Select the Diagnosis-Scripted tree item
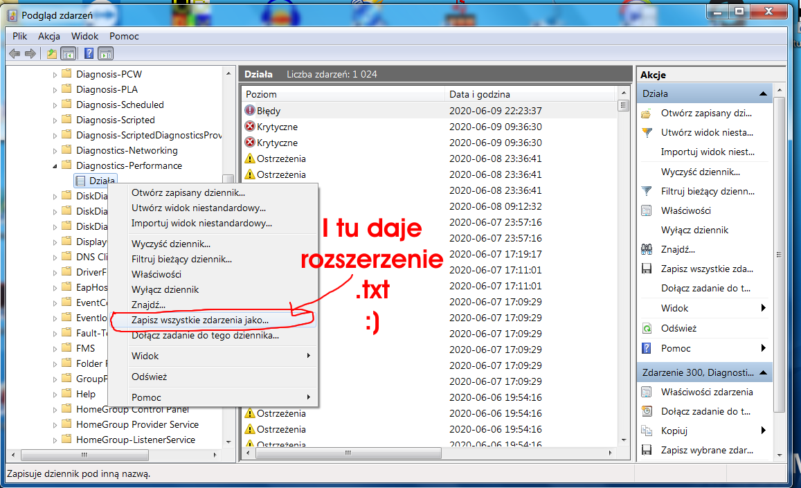The width and height of the screenshot is (801, 488). (116, 120)
